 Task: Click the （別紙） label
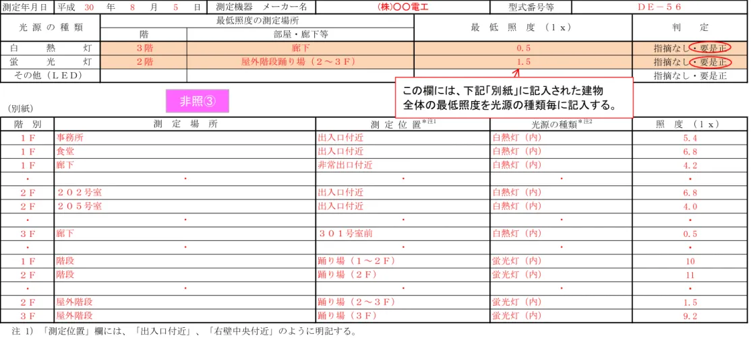point(21,110)
